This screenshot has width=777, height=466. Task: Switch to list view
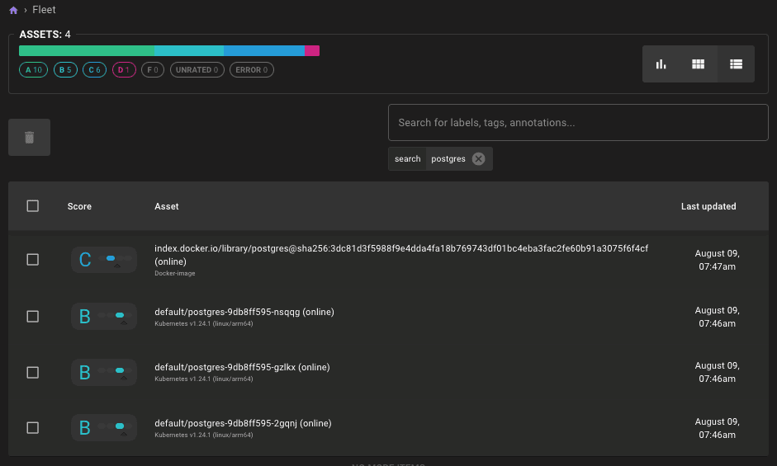pyautogui.click(x=736, y=64)
